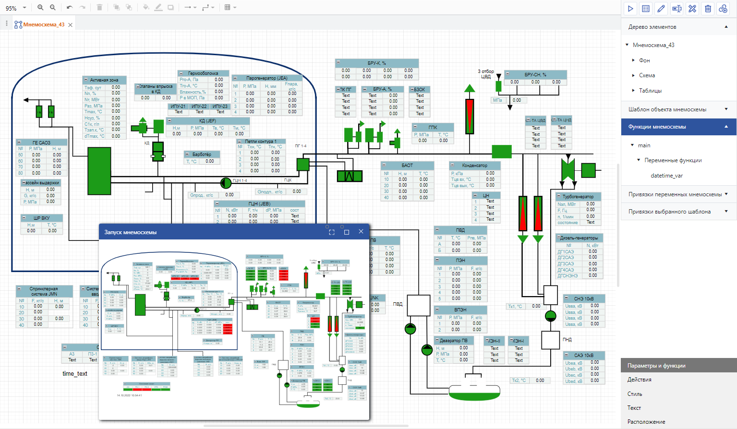Toggle the shadow tool in toolbar
Screen dimensions: 737x429
coord(170,8)
